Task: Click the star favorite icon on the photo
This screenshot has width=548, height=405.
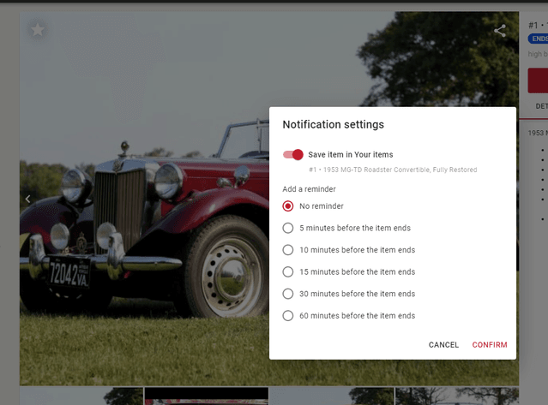Action: click(x=38, y=30)
